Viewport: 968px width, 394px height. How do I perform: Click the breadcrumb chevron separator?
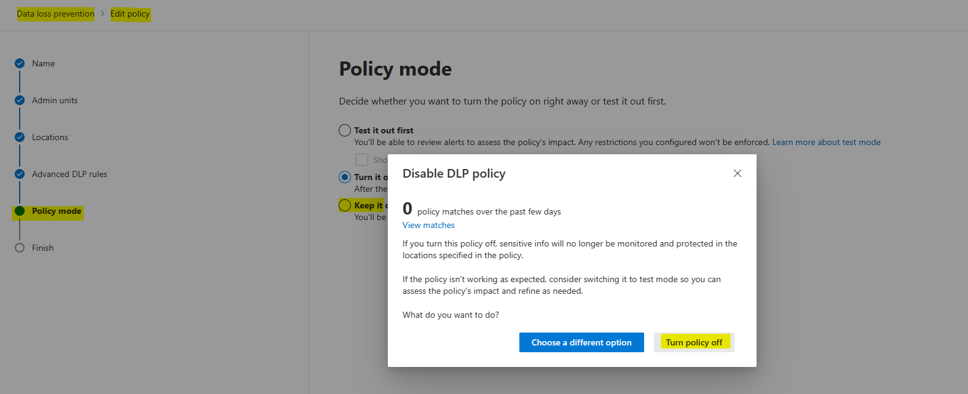tap(103, 14)
